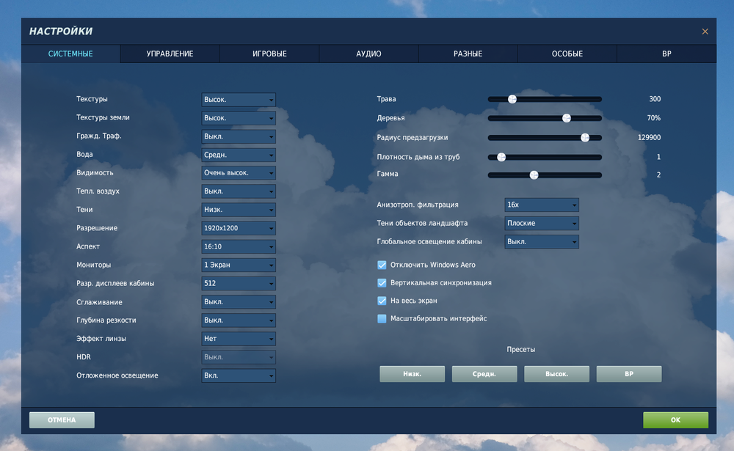
Task: Confirm settings with the OK button
Action: (675, 420)
